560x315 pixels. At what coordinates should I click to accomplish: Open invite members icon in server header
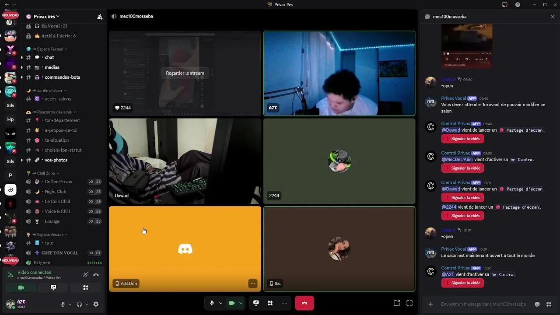100,17
